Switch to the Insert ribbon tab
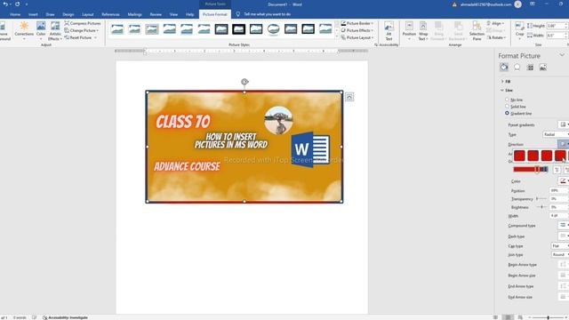 (x=33, y=14)
